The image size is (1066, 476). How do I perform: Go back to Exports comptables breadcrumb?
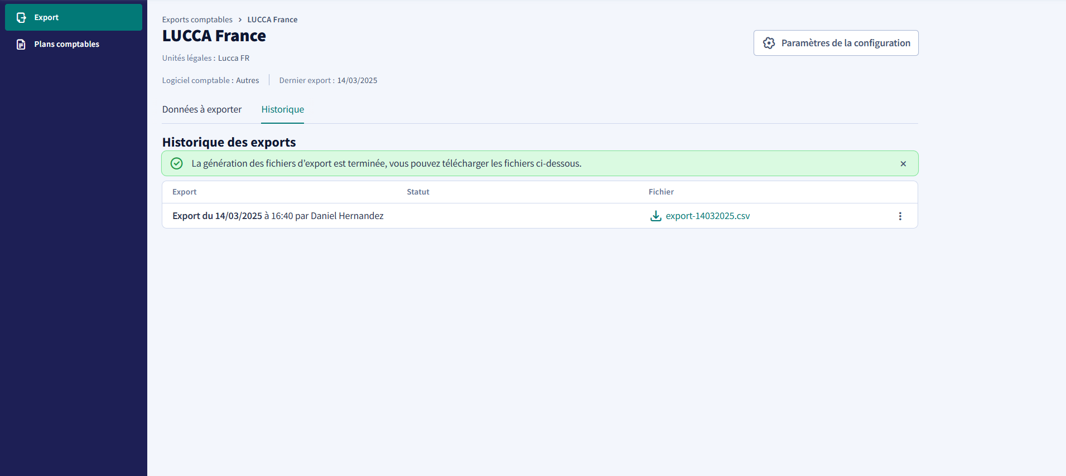click(197, 20)
